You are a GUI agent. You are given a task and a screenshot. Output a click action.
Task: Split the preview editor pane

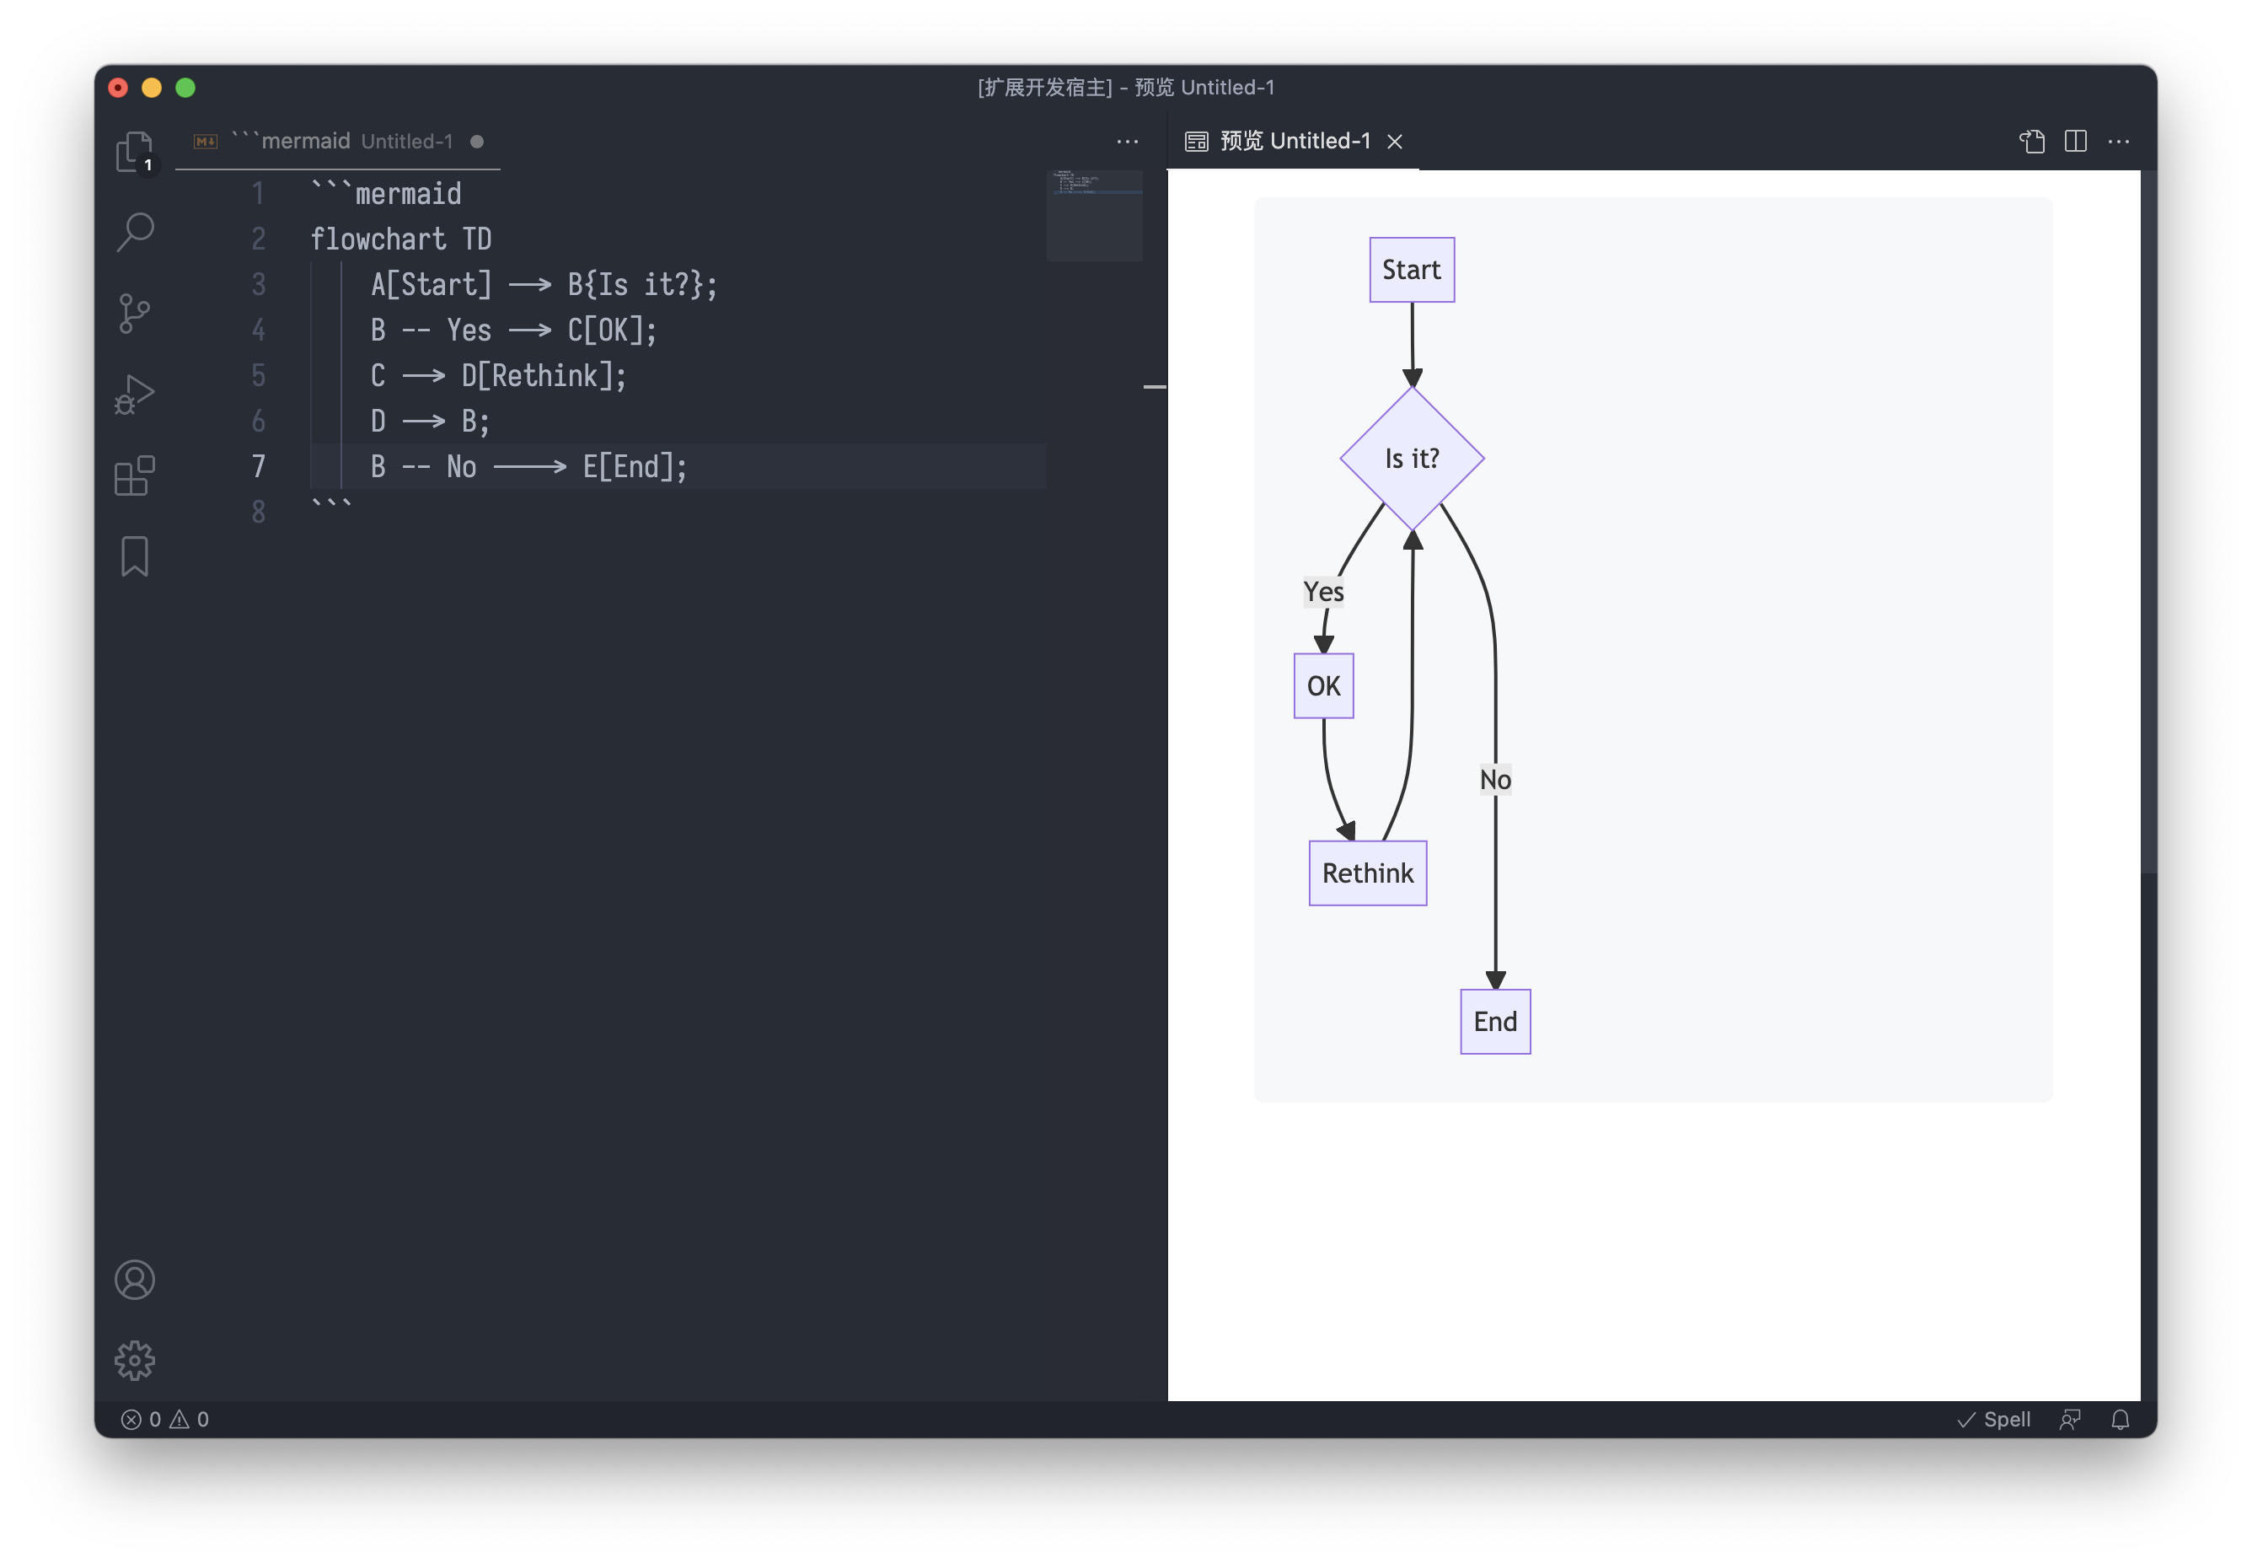pyautogui.click(x=2075, y=141)
